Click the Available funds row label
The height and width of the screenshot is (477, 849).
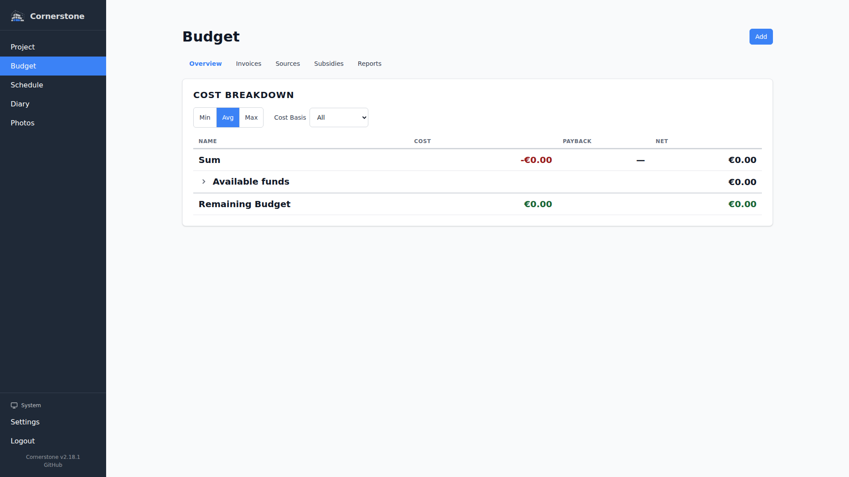tap(251, 182)
